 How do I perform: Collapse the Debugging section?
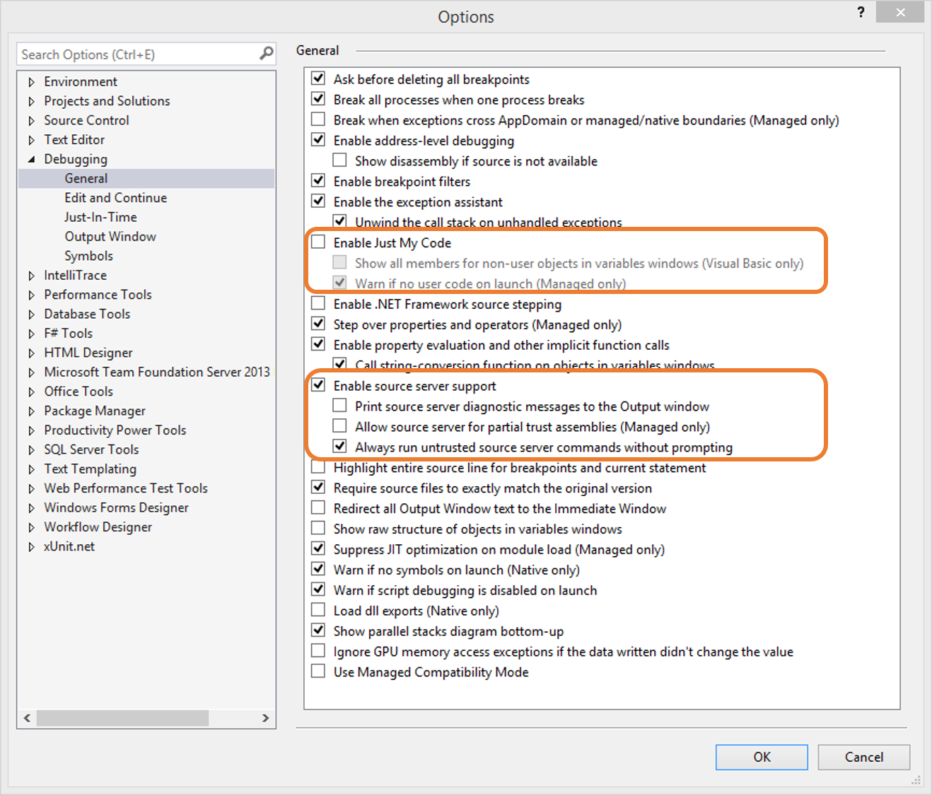coord(32,159)
